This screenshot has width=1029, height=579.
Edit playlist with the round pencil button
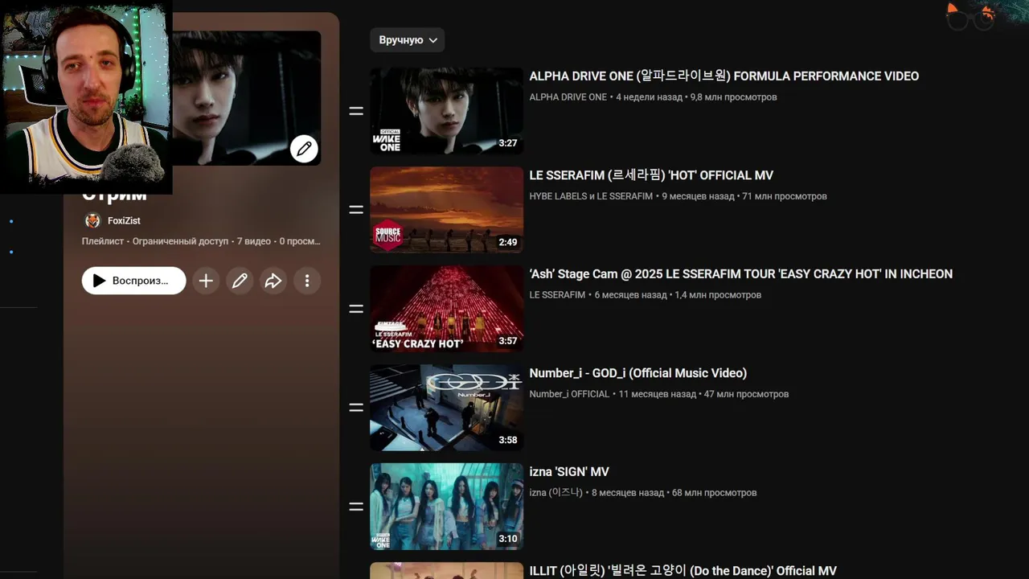[240, 281]
